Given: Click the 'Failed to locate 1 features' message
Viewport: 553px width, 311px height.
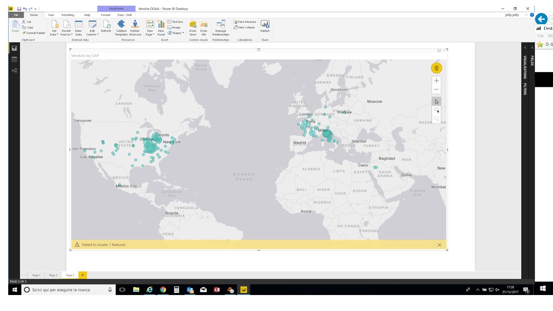Looking at the screenshot, I should click(104, 244).
